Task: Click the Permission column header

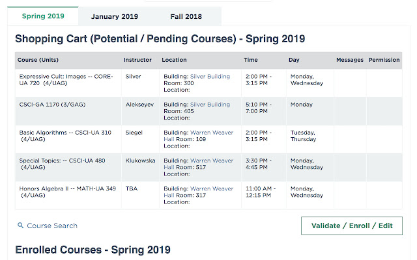Action: (384, 60)
